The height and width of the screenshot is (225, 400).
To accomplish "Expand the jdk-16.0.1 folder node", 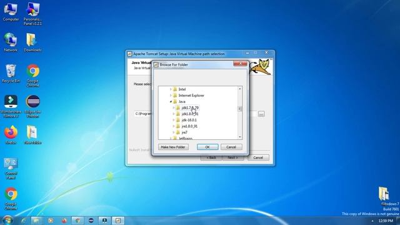I will 174,120.
